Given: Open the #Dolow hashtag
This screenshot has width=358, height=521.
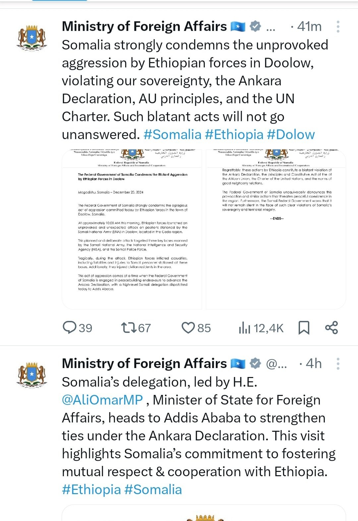Looking at the screenshot, I should pos(291,135).
